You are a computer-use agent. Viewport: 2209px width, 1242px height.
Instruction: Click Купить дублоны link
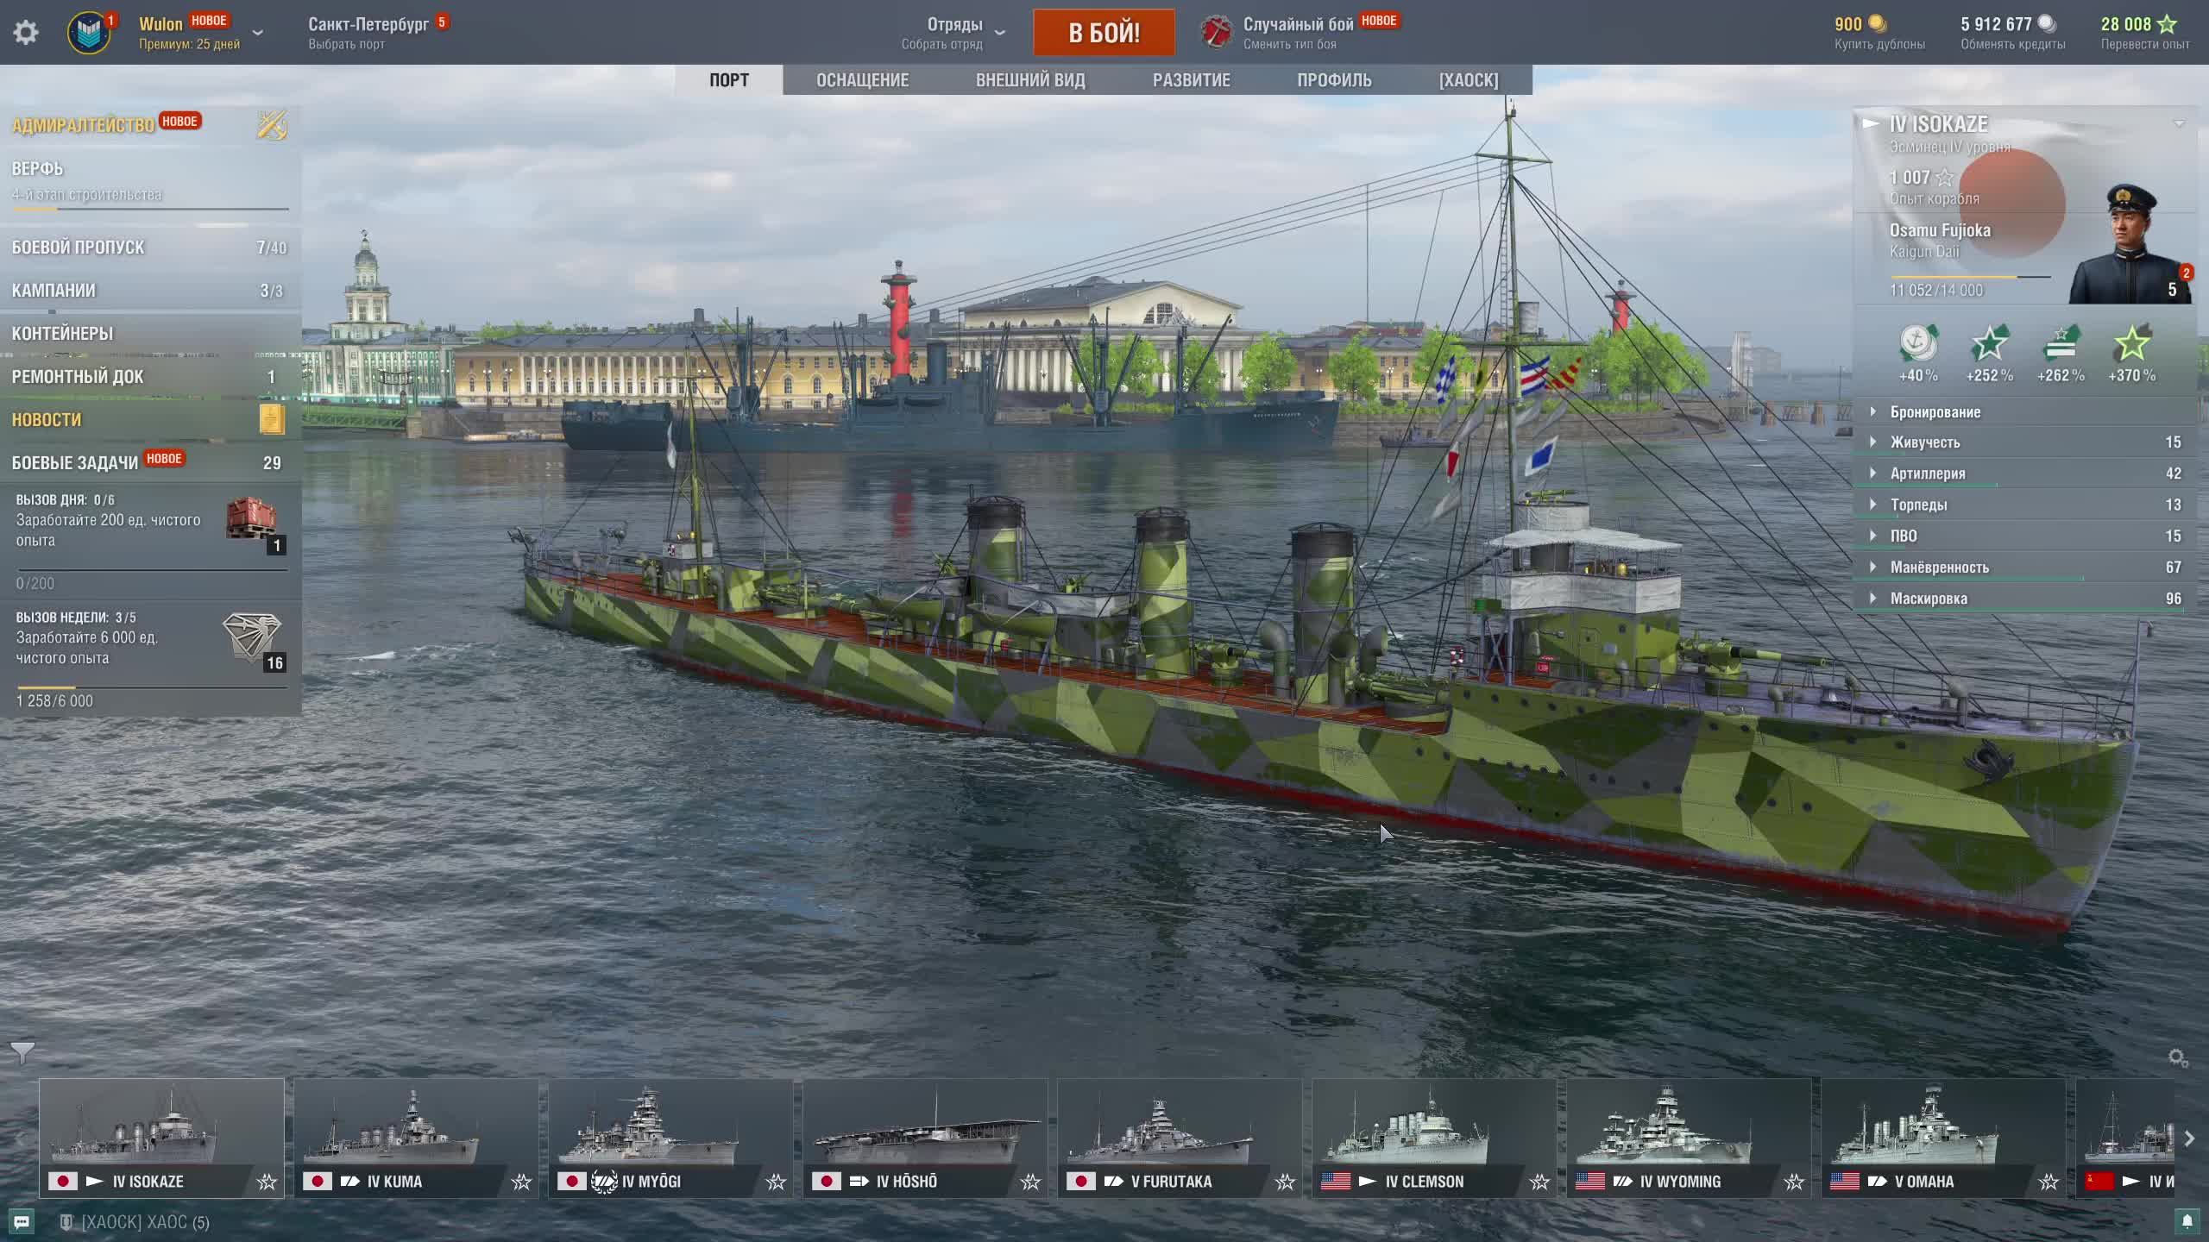1879,45
